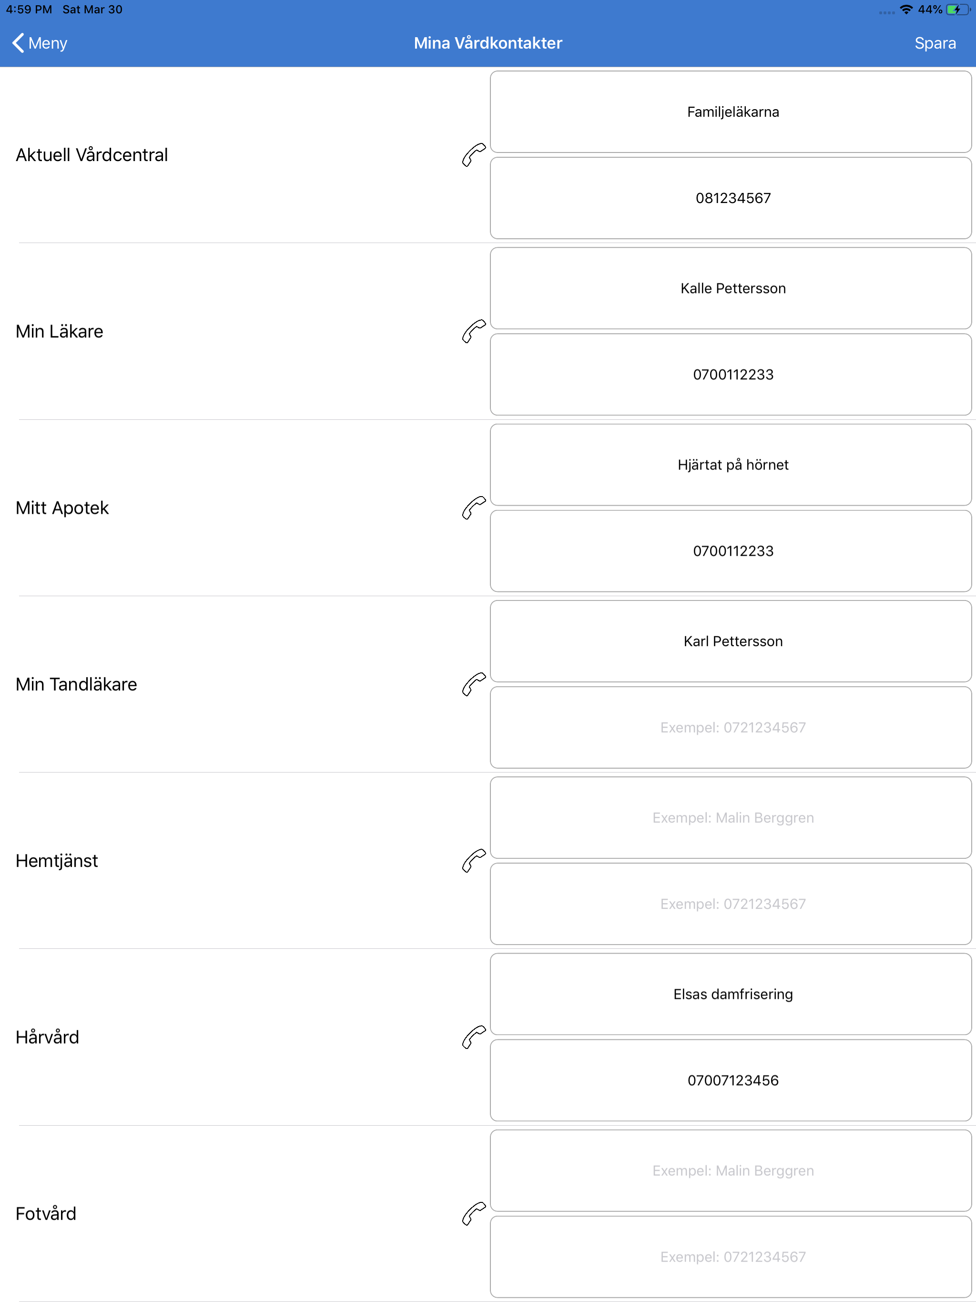Select the Kalle Pettersson name field

click(731, 288)
